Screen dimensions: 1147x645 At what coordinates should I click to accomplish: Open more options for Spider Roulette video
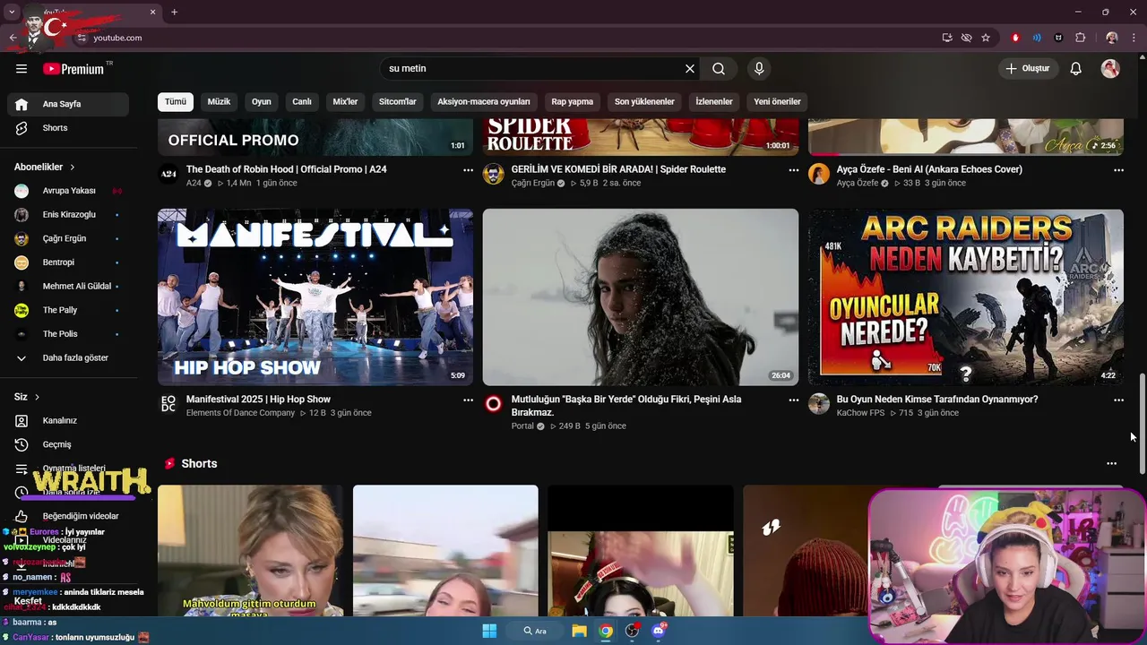click(x=793, y=169)
